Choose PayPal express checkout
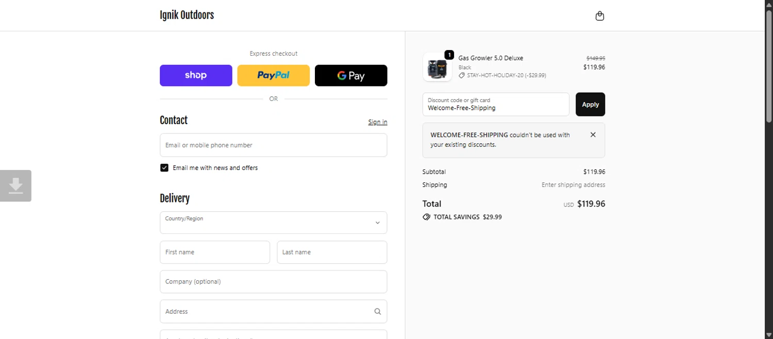The image size is (773, 339). tap(273, 75)
